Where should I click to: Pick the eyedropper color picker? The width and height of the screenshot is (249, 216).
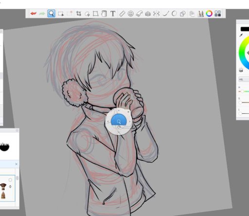[241, 35]
